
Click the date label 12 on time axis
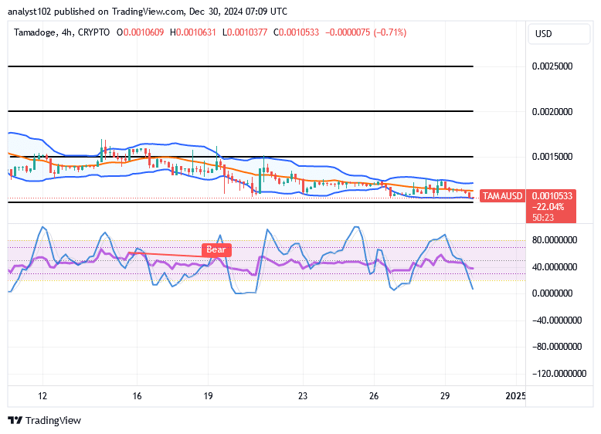click(x=42, y=396)
